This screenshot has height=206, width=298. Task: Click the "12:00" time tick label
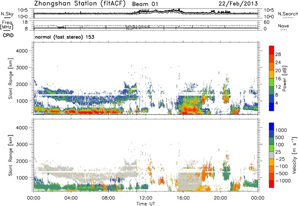coord(146,198)
